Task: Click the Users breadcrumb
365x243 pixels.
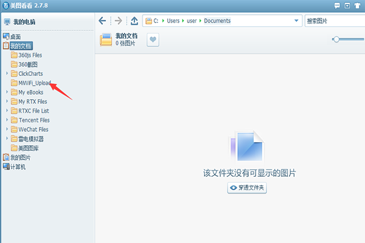Action: pos(173,21)
